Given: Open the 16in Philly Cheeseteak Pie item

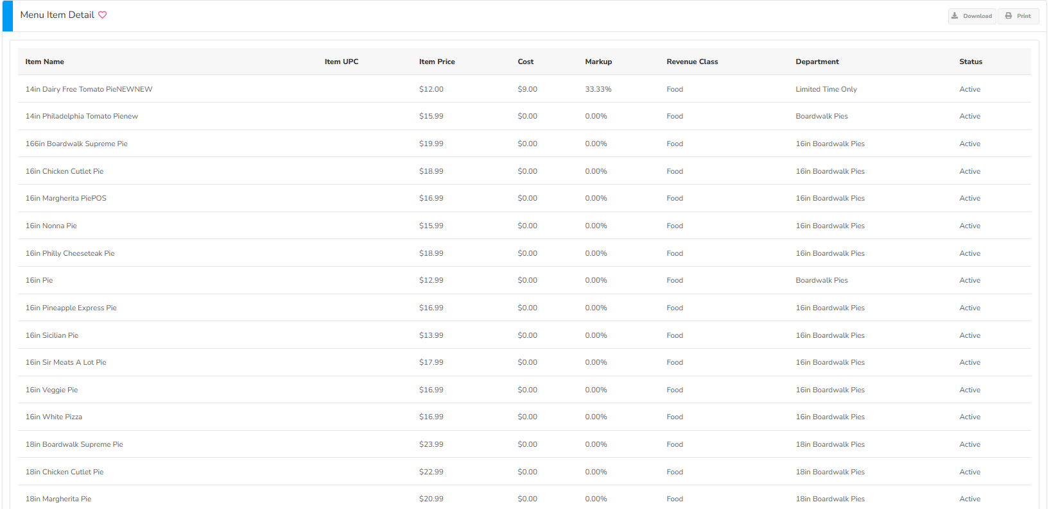Looking at the screenshot, I should coord(70,253).
